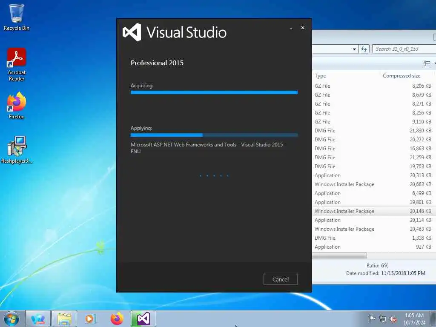Image resolution: width=436 pixels, height=327 pixels.
Task: Select the Application row of 6,499 KB
Action: point(374,193)
